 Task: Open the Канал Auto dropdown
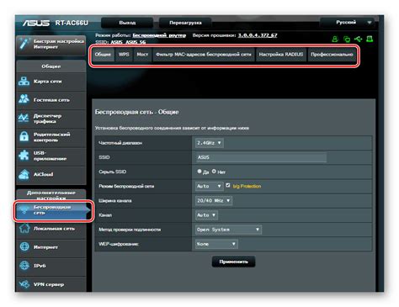(x=206, y=215)
